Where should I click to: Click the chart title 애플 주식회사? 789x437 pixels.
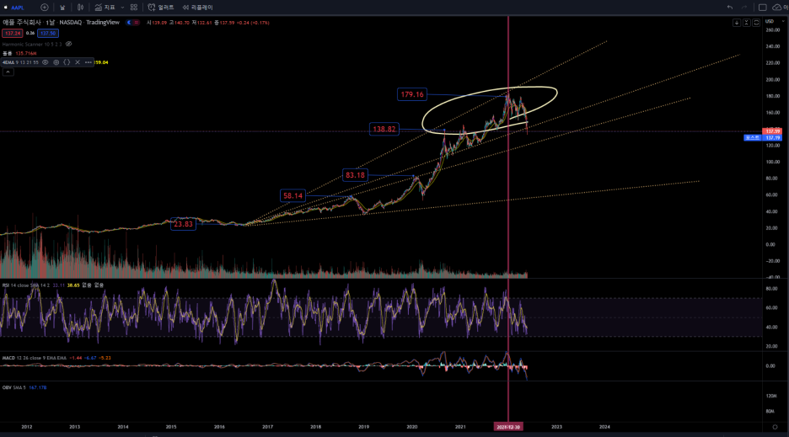(22, 23)
